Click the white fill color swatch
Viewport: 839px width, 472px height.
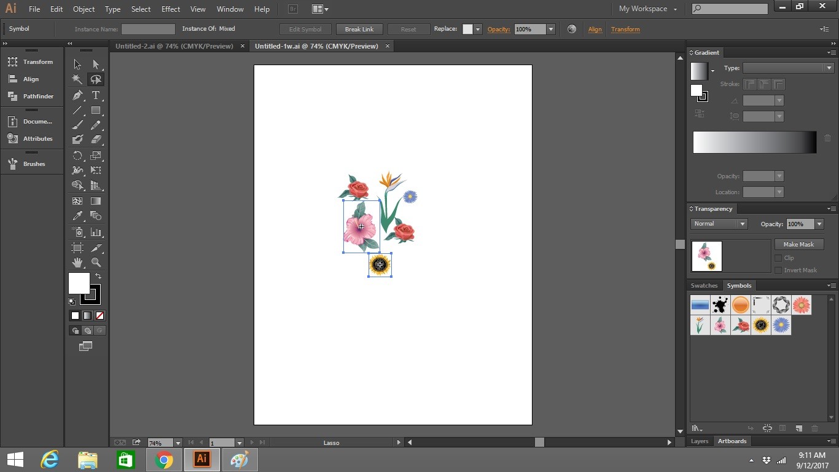(79, 283)
